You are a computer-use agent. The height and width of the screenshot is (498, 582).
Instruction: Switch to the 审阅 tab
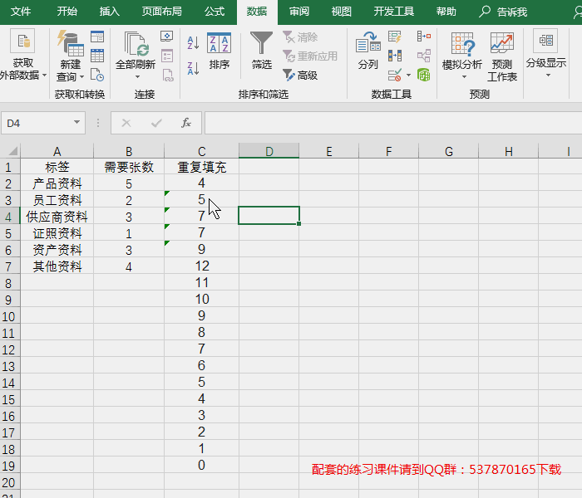[299, 12]
